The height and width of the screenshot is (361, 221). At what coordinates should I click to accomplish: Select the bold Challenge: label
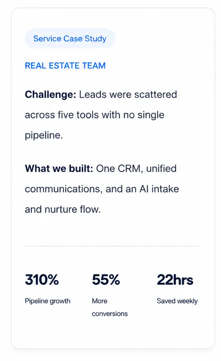[x=50, y=94]
